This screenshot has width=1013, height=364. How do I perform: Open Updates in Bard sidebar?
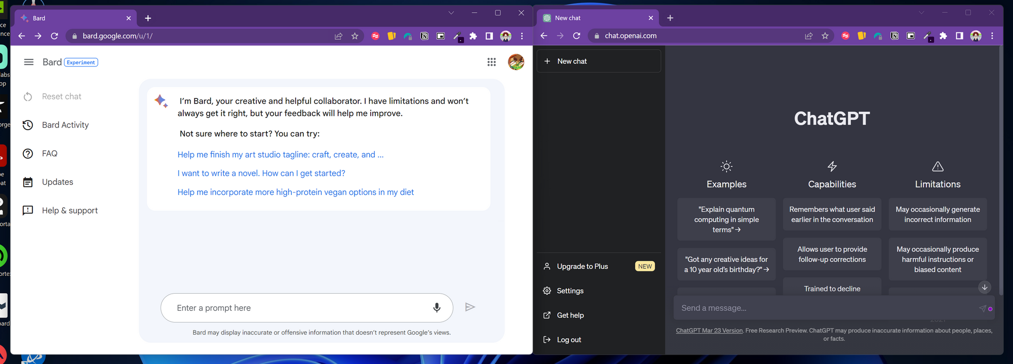[x=57, y=182]
